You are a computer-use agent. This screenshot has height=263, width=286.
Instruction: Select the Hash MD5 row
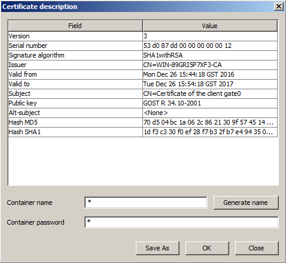142,122
